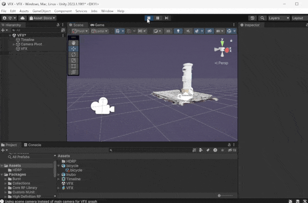Viewport: 308px width, 203px height.
Task: Open the Asset Store button
Action: (42, 18)
